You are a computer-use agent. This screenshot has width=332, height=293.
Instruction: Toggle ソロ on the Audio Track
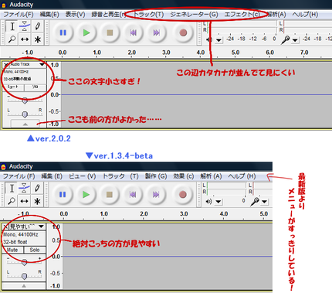36,87
